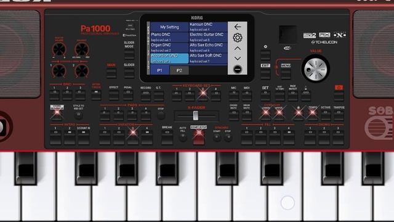Toggle the lit TEMPO button
394x222 pixels.
[x=313, y=115]
